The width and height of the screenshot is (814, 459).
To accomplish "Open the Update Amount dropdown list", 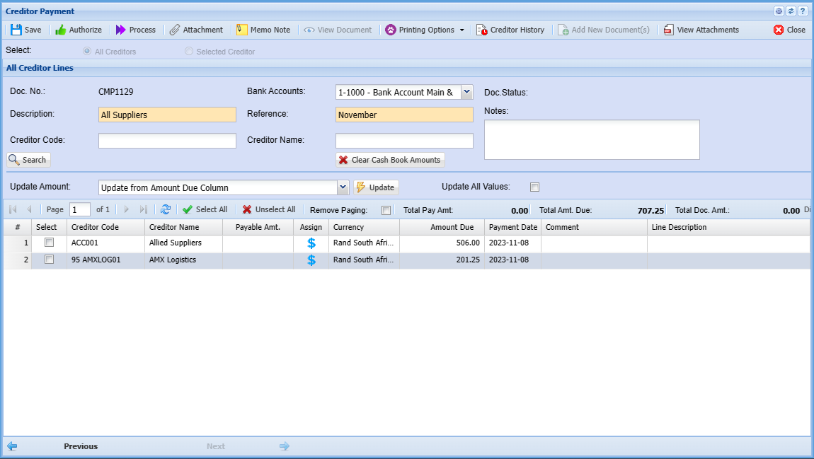I will [343, 187].
